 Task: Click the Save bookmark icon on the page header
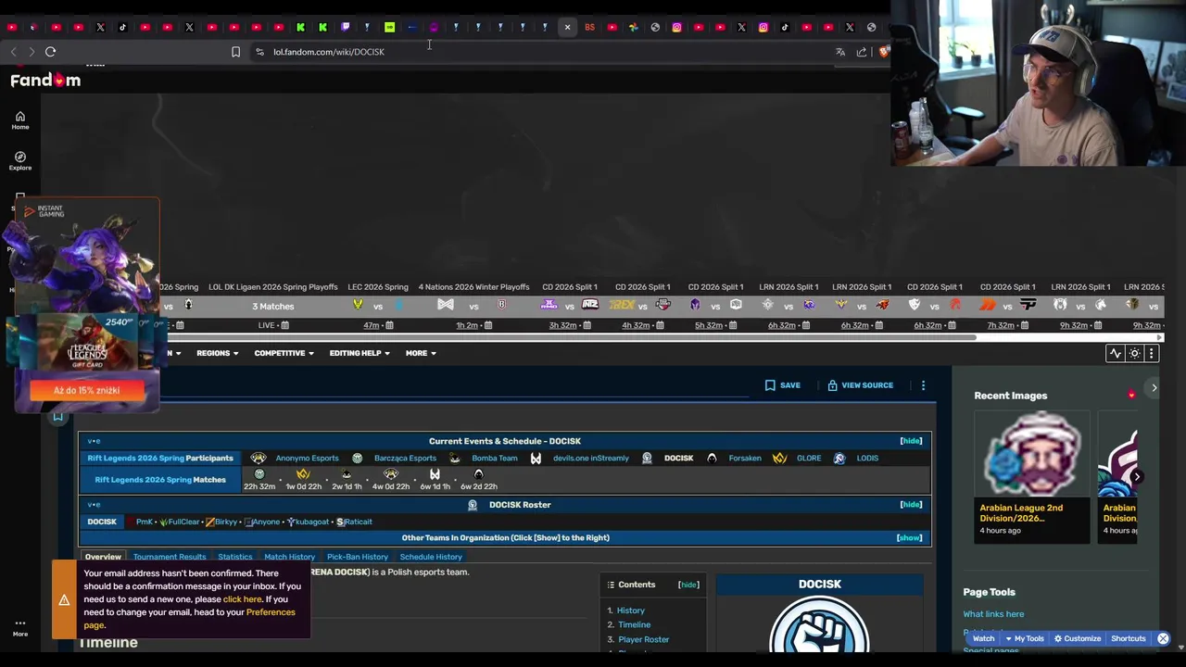tap(770, 385)
